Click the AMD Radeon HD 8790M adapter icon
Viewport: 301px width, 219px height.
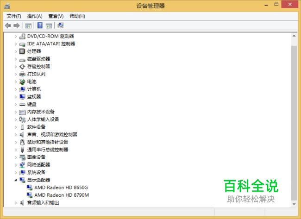[30, 195]
